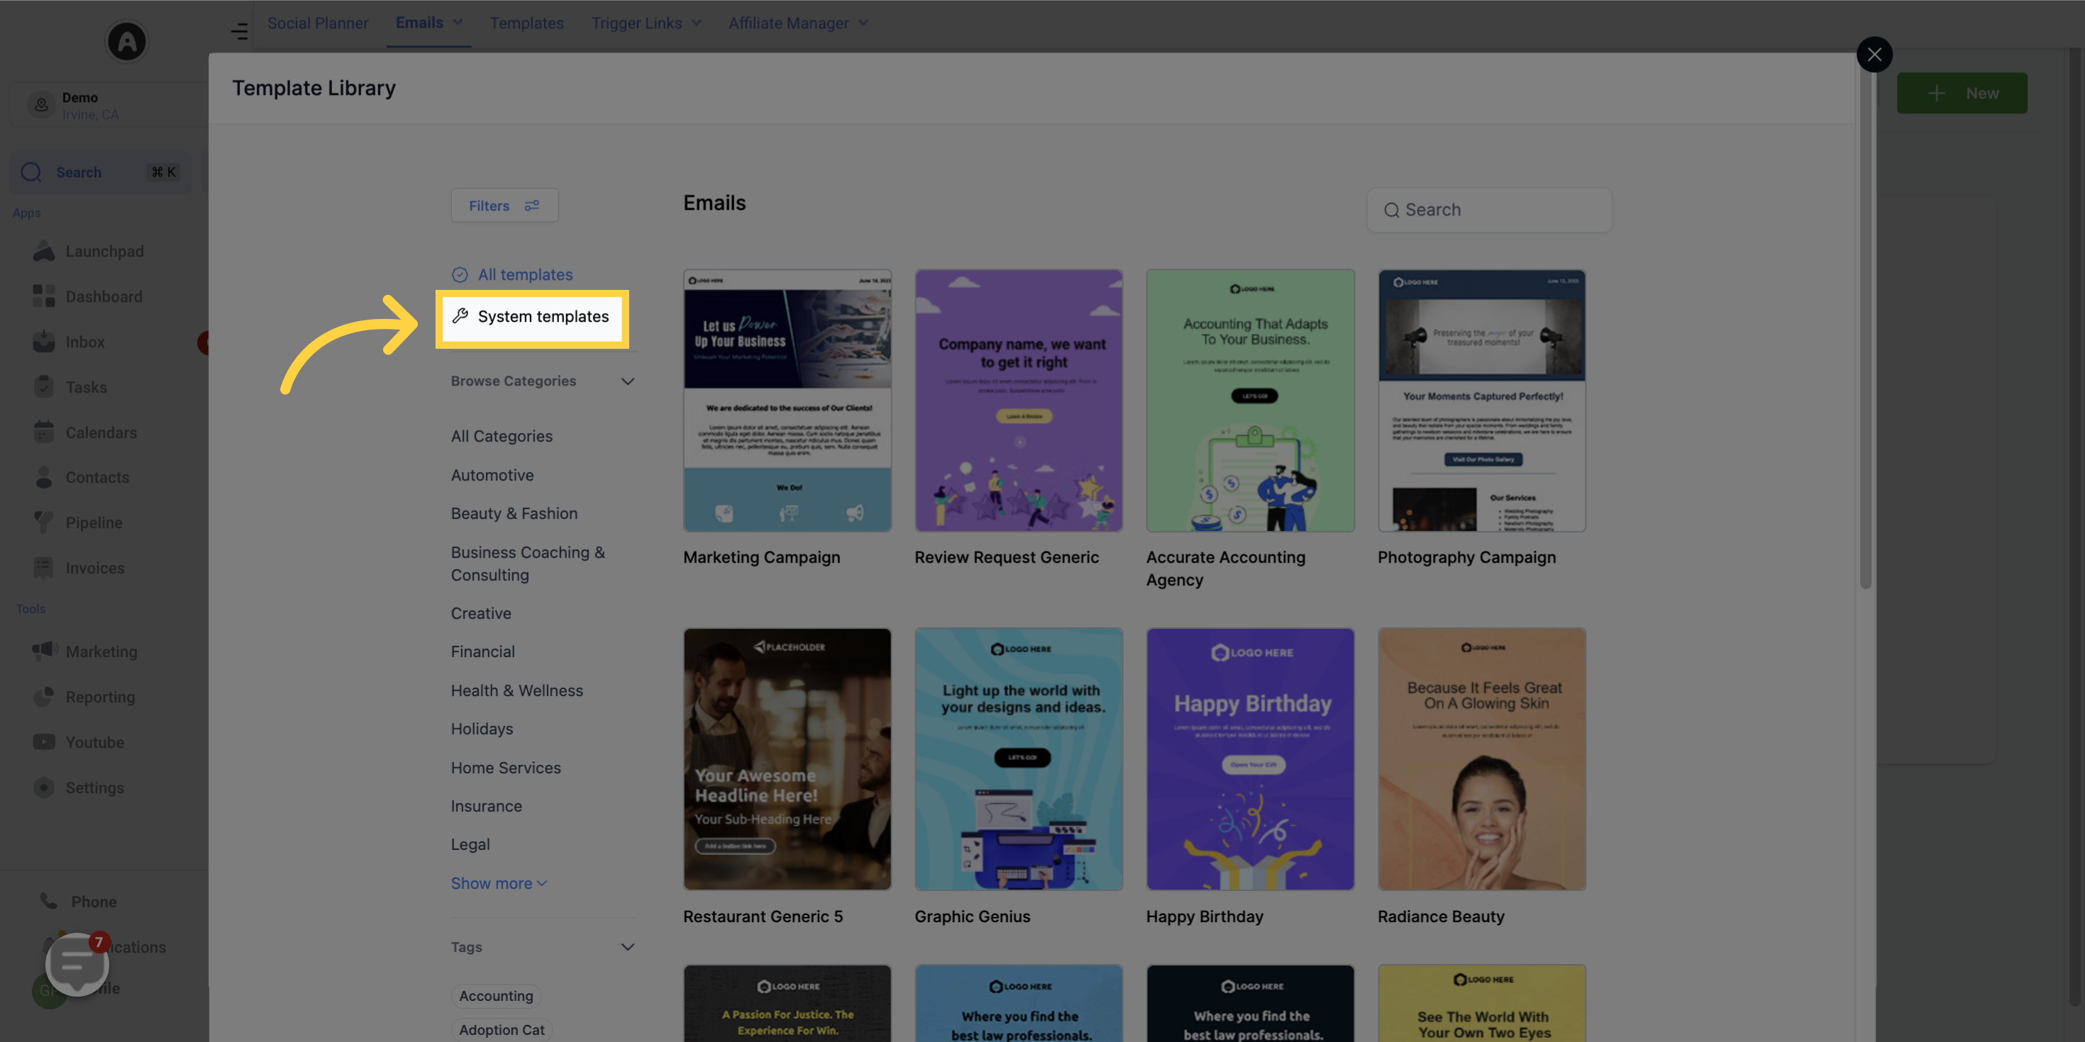
Task: Open the Calendars sidebar icon
Action: click(44, 433)
